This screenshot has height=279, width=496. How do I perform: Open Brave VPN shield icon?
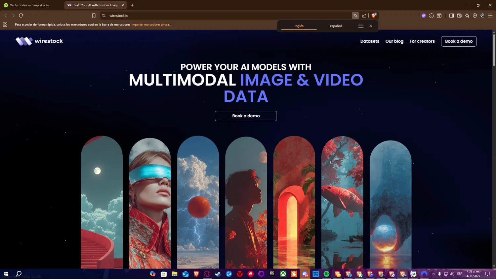tap(475, 16)
